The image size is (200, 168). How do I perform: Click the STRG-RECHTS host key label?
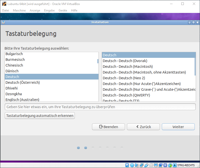(186, 165)
